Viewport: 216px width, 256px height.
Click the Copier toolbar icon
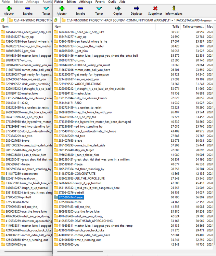pos(118,8)
